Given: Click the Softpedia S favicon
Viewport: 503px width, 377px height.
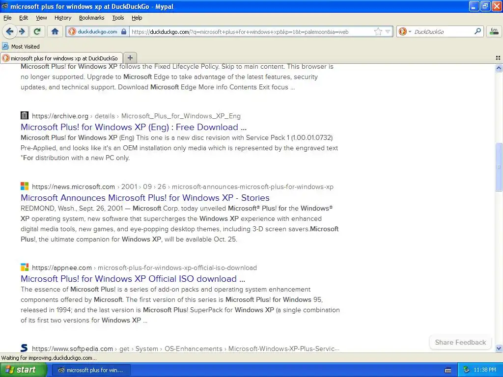Looking at the screenshot, I should [x=25, y=348].
